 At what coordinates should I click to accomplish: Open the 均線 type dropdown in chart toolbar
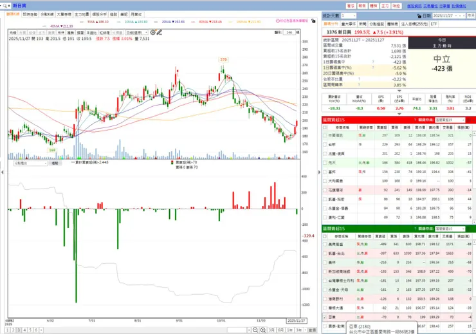point(136,32)
